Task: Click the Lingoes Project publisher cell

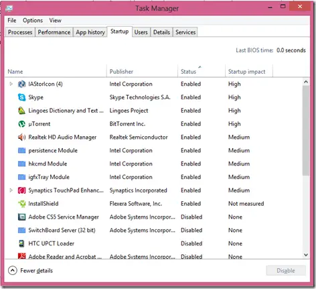Action: click(x=129, y=111)
